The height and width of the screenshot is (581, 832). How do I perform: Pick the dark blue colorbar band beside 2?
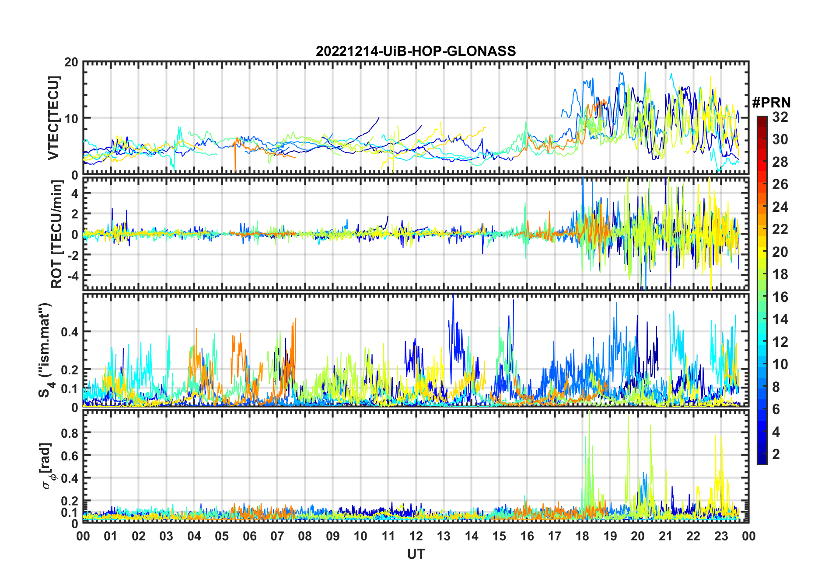762,454
